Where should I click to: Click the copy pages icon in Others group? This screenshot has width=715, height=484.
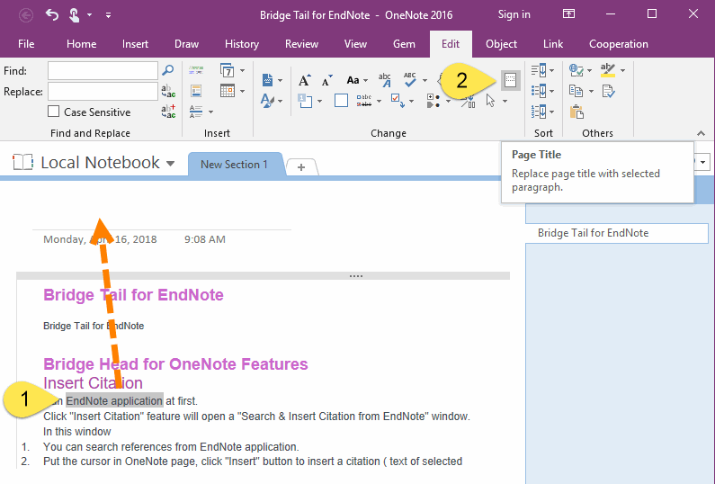click(x=576, y=91)
